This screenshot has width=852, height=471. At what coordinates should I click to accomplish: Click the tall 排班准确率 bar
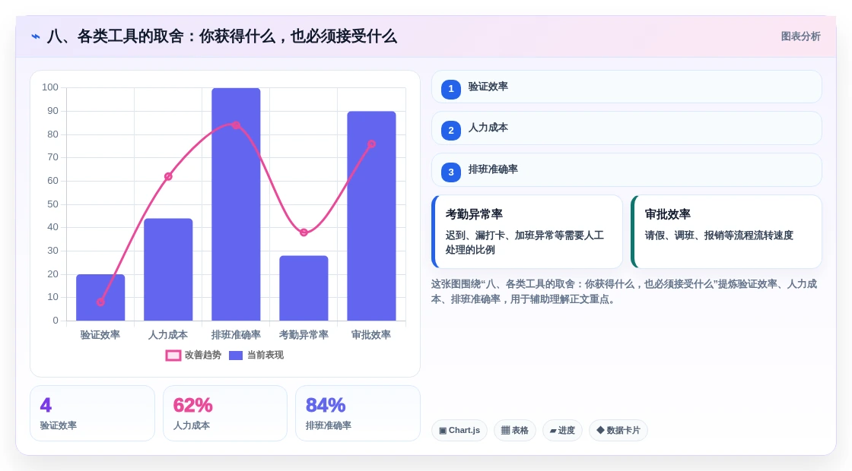point(236,204)
